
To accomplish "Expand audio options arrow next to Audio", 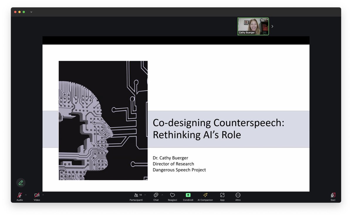I will click(26, 195).
